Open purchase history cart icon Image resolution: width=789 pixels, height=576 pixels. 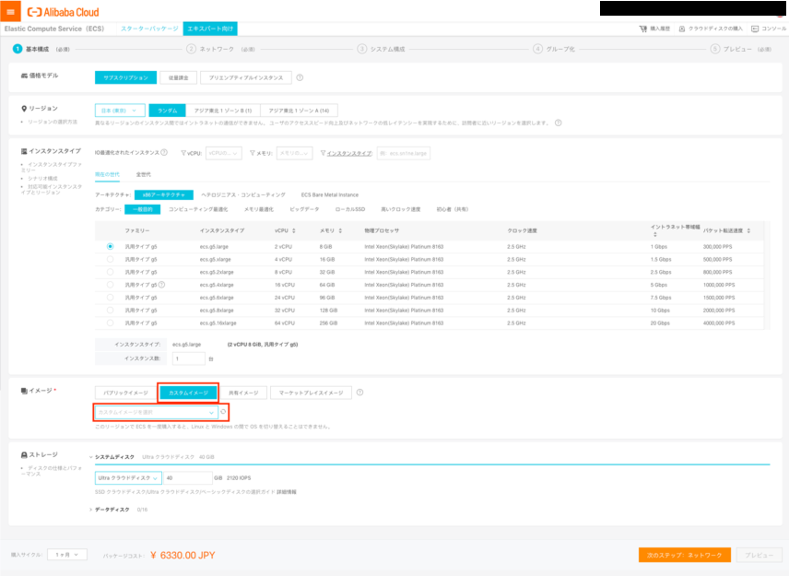[x=643, y=29]
